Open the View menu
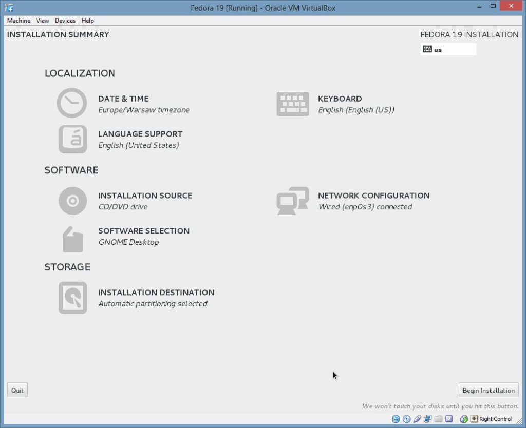The height and width of the screenshot is (428, 526). pos(43,21)
